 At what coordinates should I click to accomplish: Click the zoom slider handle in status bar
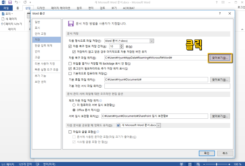(x=217, y=164)
